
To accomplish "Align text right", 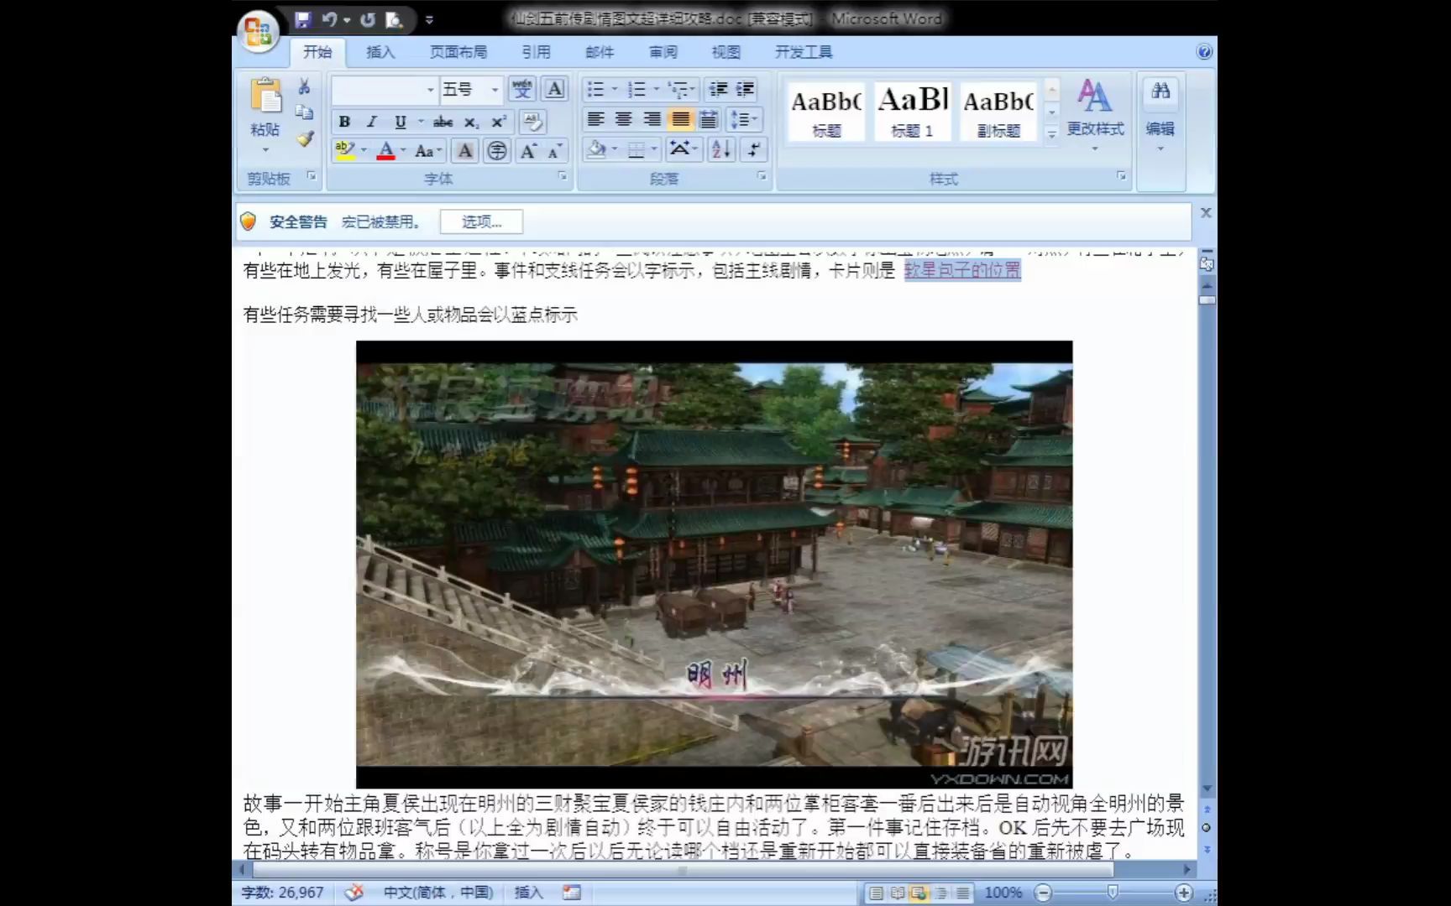I will (652, 119).
